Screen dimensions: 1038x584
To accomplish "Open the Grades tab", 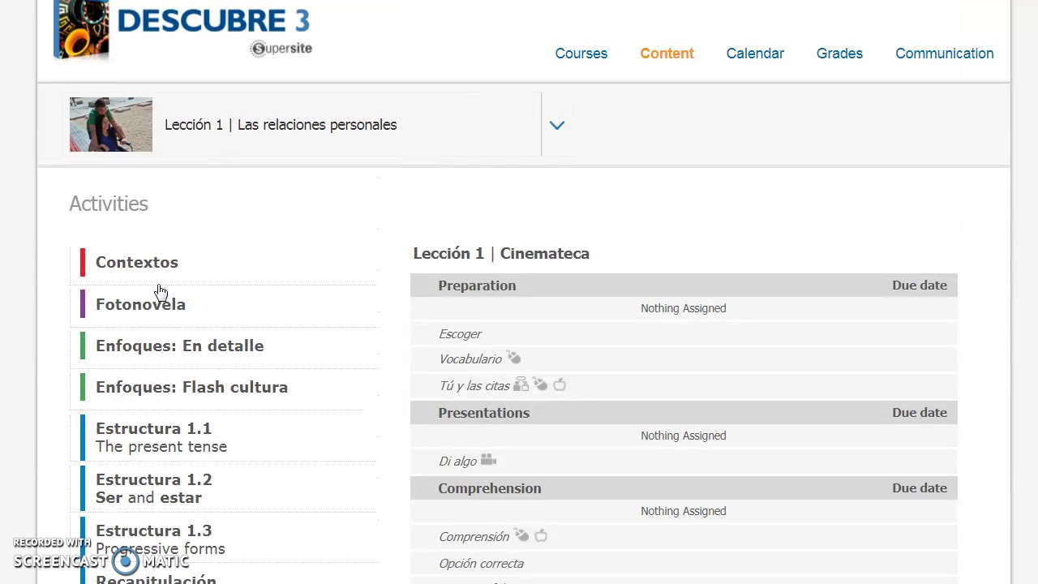I will click(x=839, y=54).
